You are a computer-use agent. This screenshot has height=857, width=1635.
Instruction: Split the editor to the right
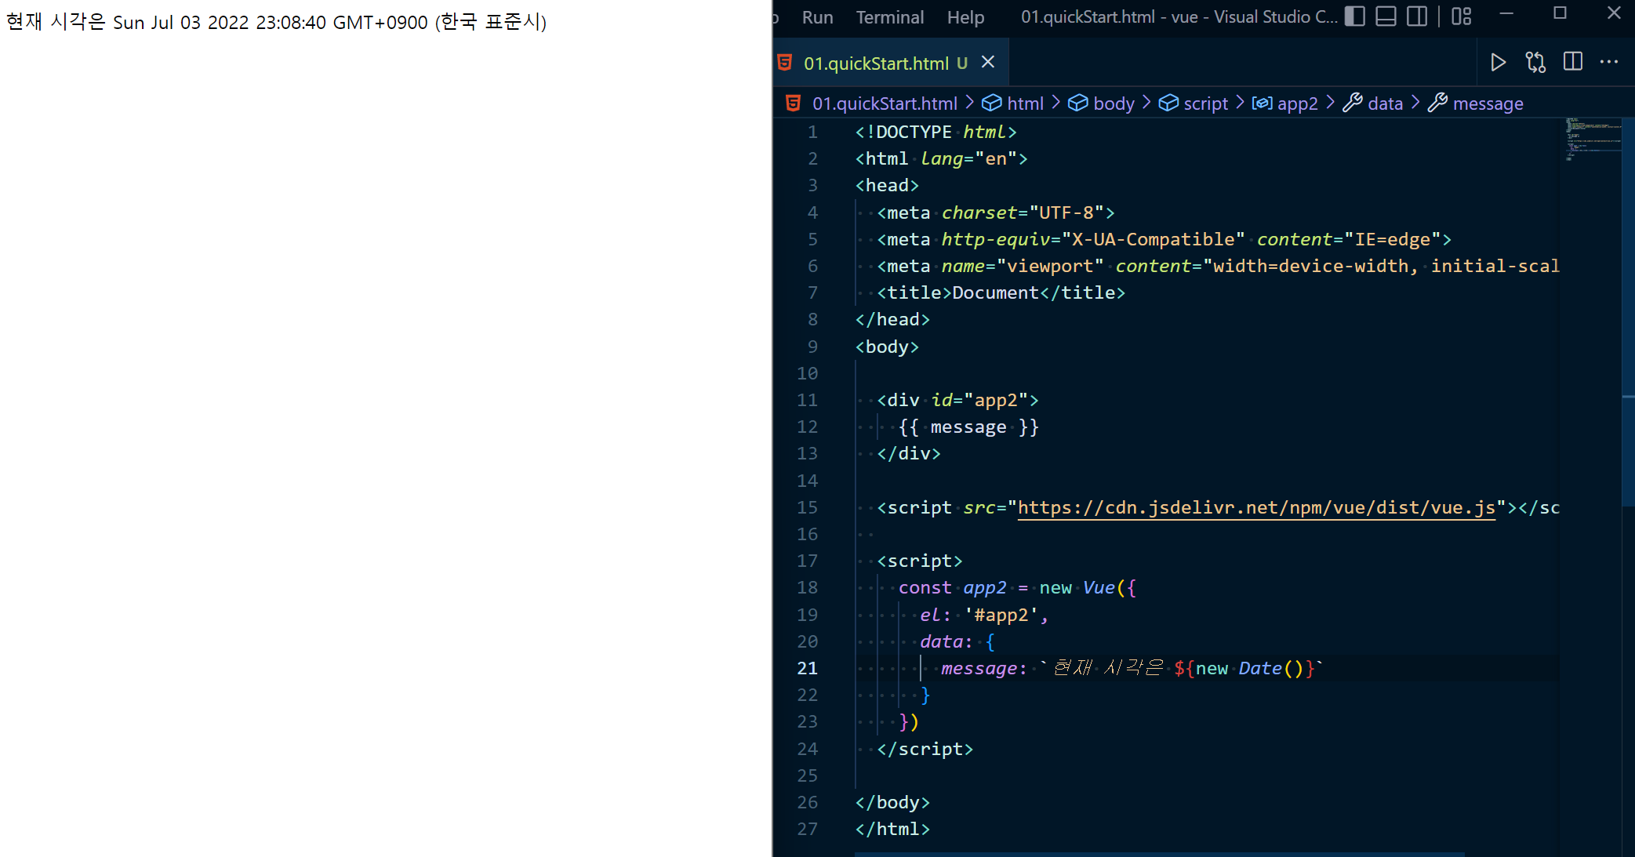1573,63
